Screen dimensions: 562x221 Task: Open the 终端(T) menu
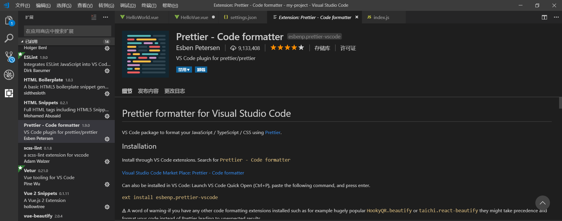pyautogui.click(x=149, y=5)
